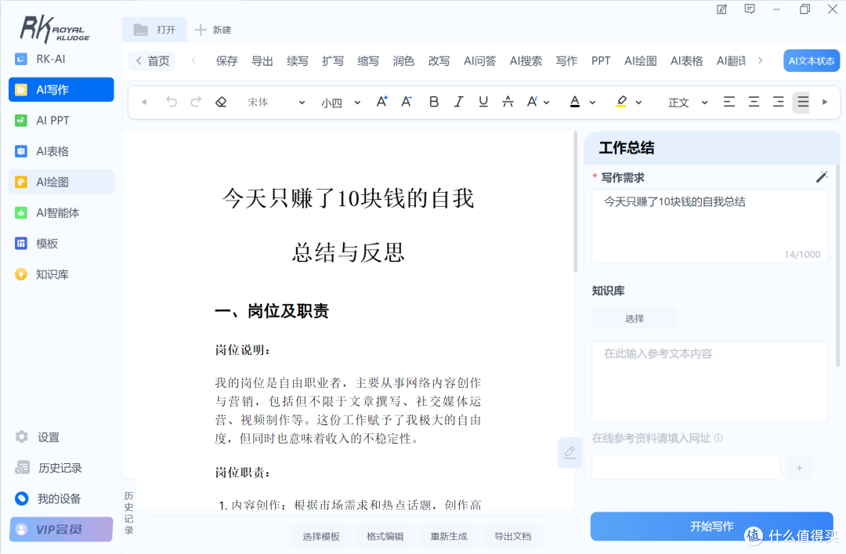Click 选择模板 below the document
Image resolution: width=846 pixels, height=554 pixels.
tap(322, 536)
